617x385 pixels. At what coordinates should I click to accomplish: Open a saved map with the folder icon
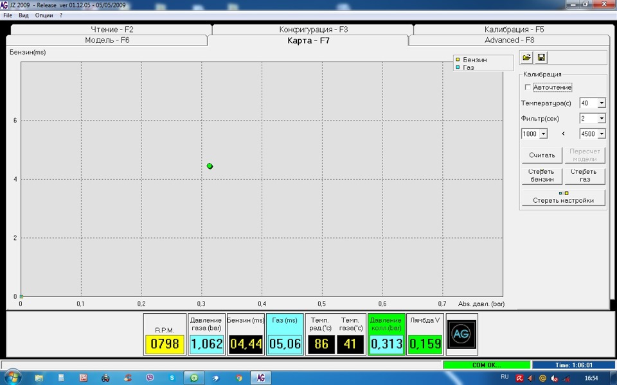click(x=526, y=58)
